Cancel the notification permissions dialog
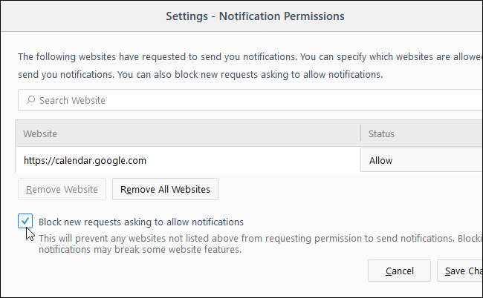The width and height of the screenshot is (483, 298). point(400,271)
